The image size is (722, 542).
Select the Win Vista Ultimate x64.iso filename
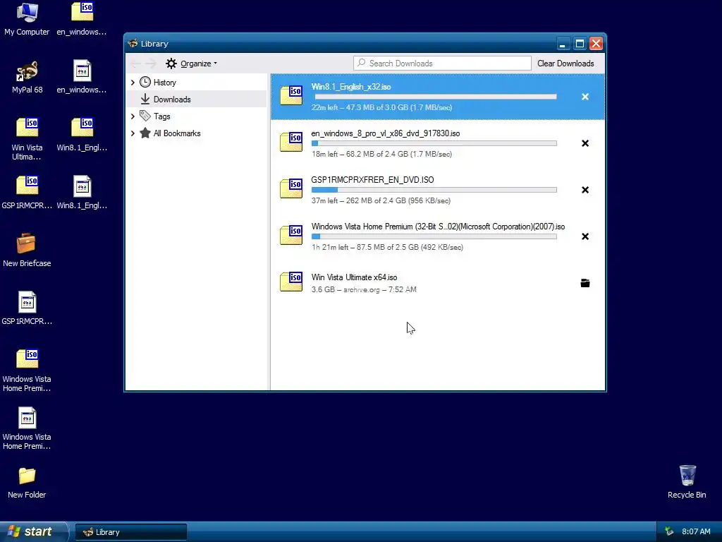(354, 277)
